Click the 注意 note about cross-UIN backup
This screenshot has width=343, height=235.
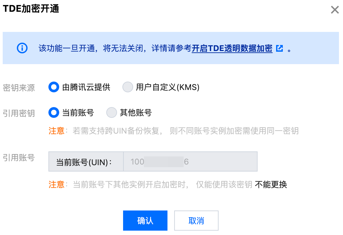[x=56, y=131]
